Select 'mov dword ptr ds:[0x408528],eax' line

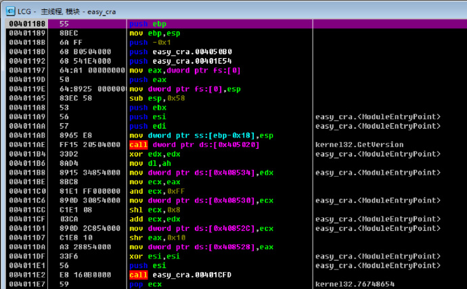pos(201,246)
